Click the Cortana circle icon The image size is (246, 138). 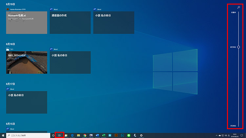point(53,135)
